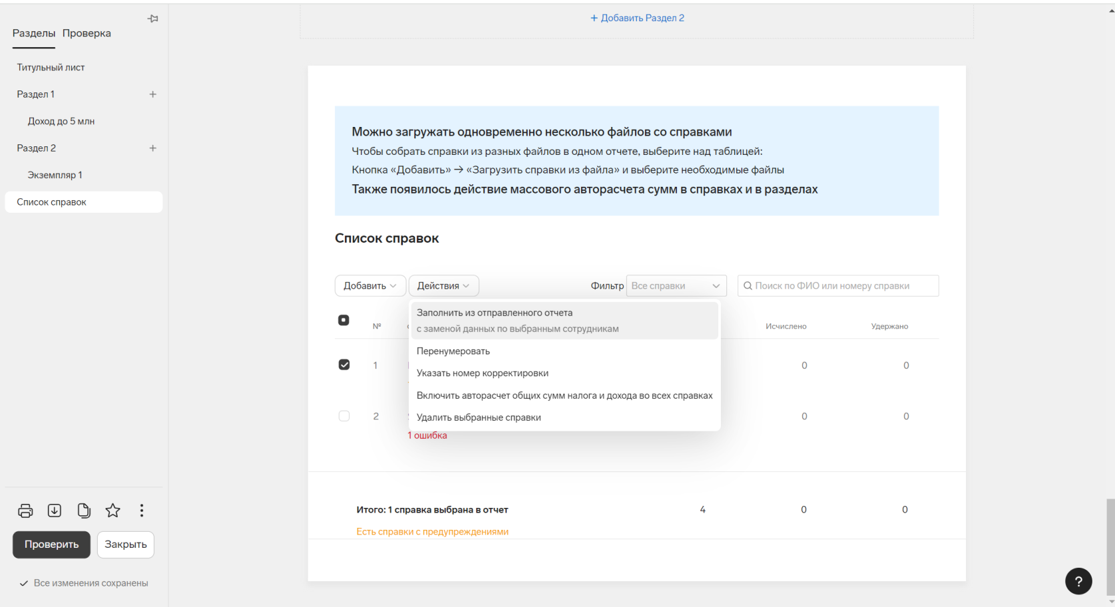Check the checkbox for row 2
Viewport: 1115px width, 607px height.
coord(344,416)
